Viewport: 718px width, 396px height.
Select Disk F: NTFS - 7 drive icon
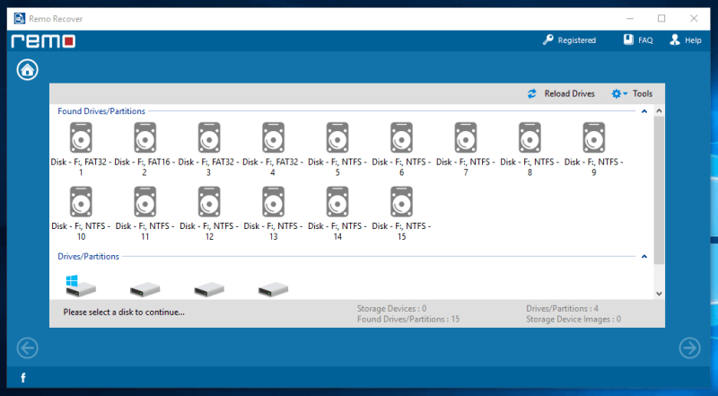tap(466, 137)
